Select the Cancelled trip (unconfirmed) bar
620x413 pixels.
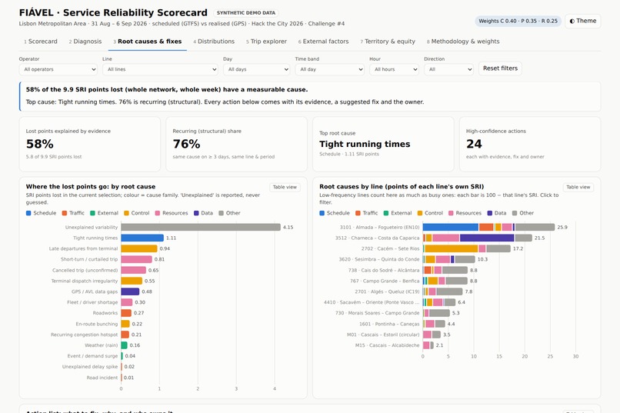tap(134, 270)
